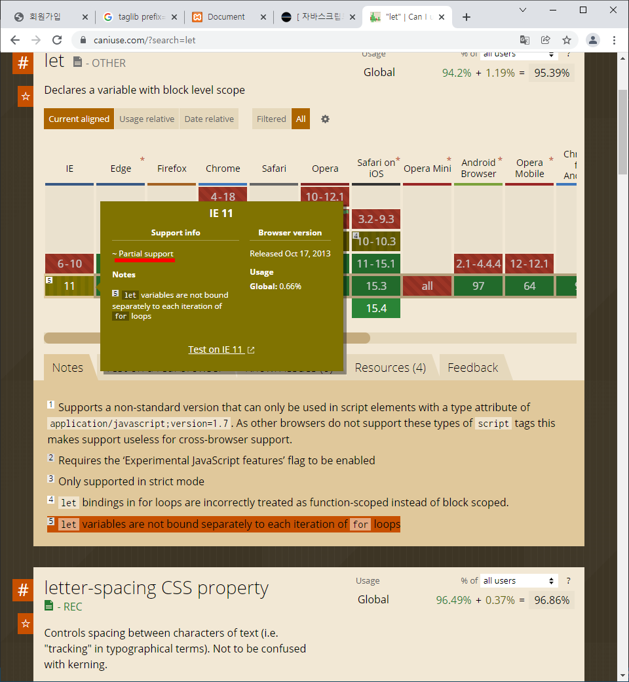Open the Chrome three-dot menu

click(x=614, y=40)
